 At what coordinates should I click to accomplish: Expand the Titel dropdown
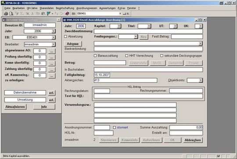(149, 26)
